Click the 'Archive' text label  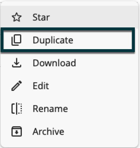[48, 131]
